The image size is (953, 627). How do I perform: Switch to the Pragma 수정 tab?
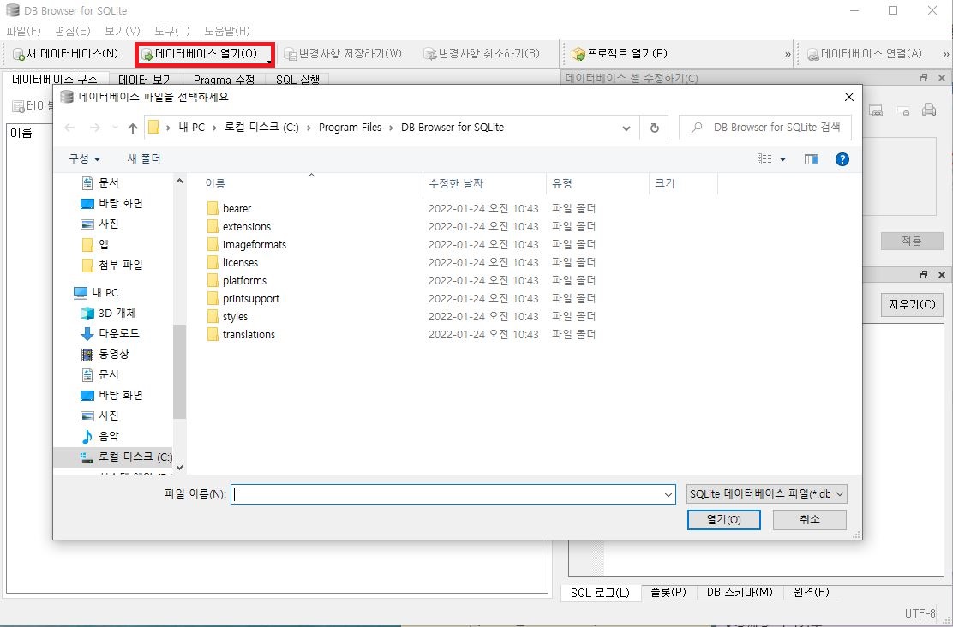tap(224, 80)
